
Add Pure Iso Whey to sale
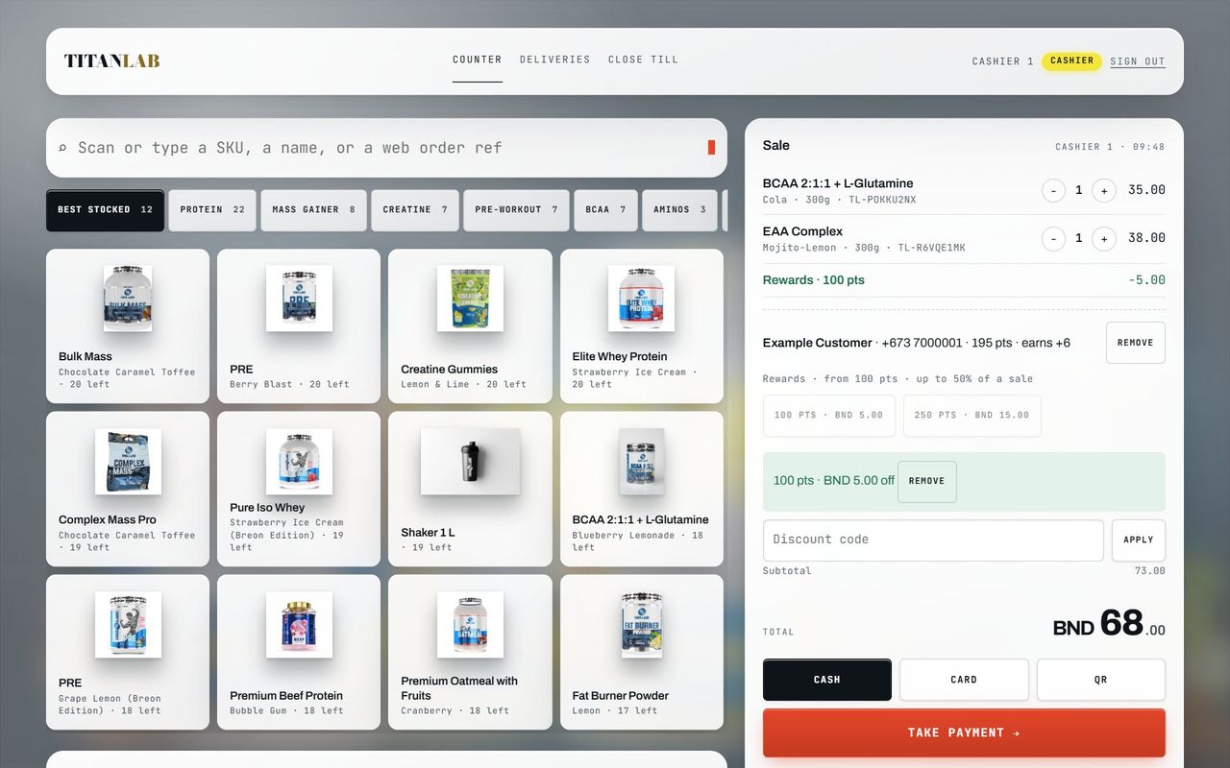click(x=299, y=490)
